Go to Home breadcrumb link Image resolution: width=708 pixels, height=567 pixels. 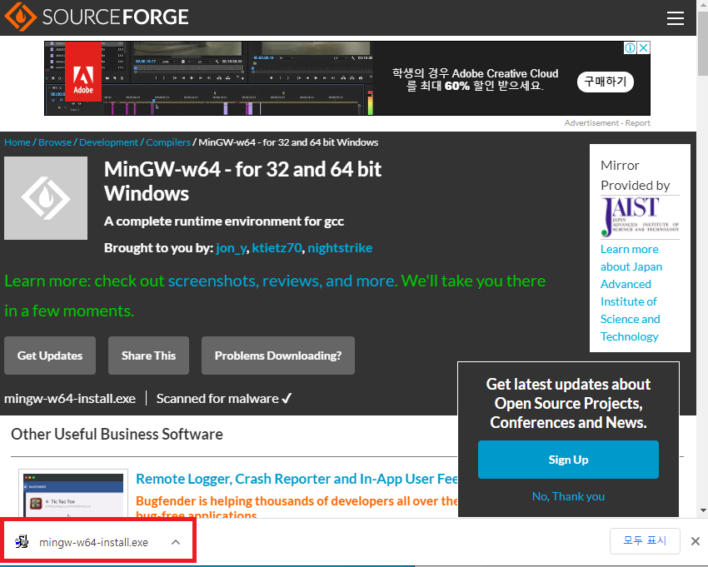click(17, 142)
